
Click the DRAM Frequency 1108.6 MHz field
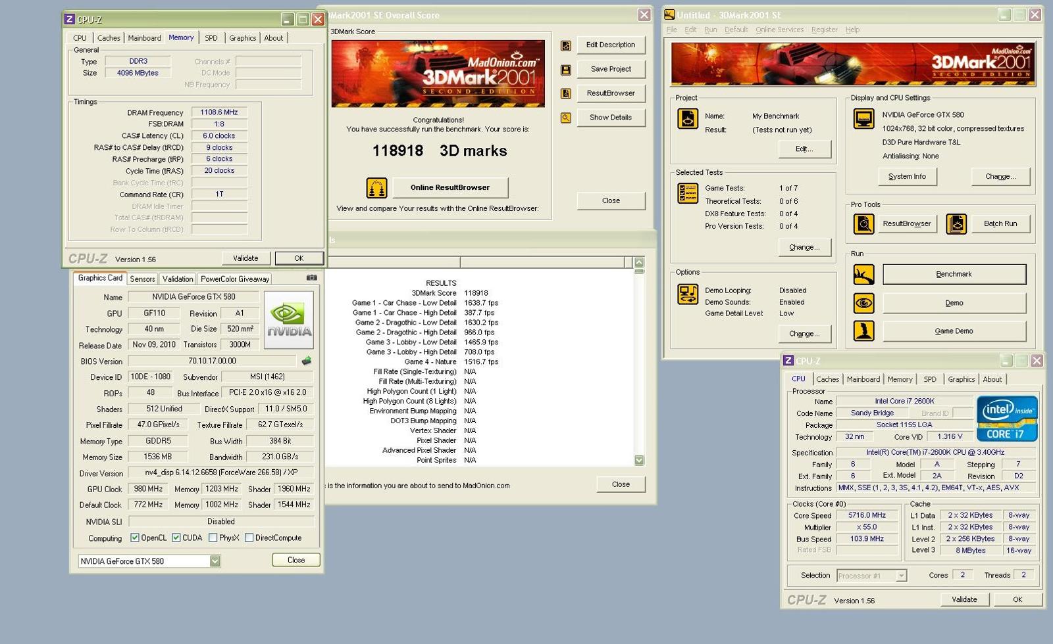(219, 112)
